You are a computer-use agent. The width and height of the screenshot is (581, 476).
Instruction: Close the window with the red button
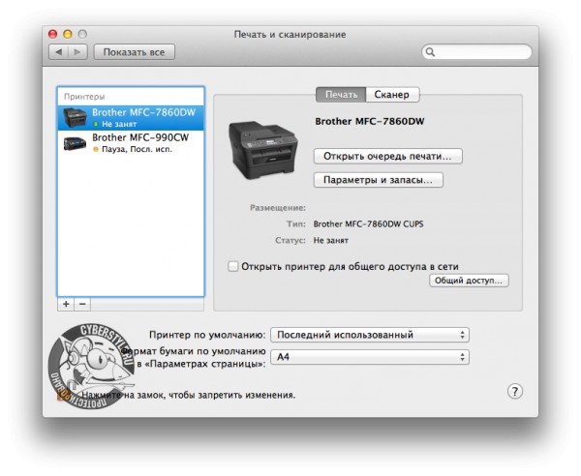tap(52, 34)
